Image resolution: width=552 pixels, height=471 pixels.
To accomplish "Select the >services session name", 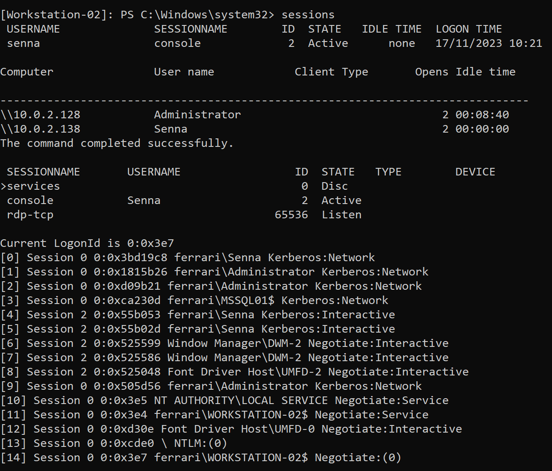I will (30, 186).
